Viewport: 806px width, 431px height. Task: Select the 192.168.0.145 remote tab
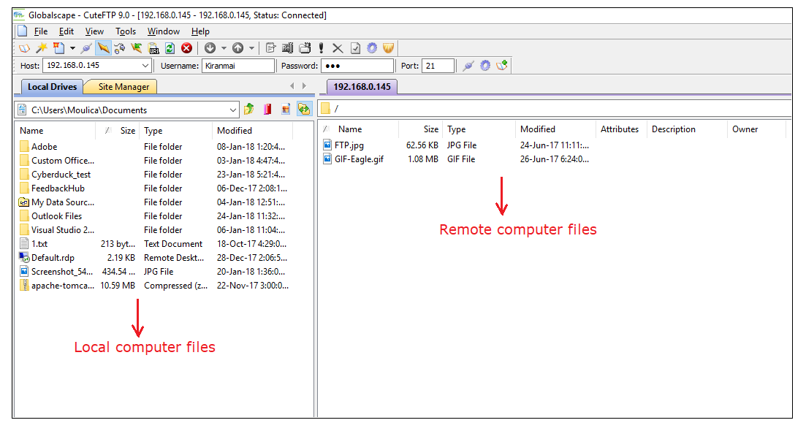click(362, 87)
